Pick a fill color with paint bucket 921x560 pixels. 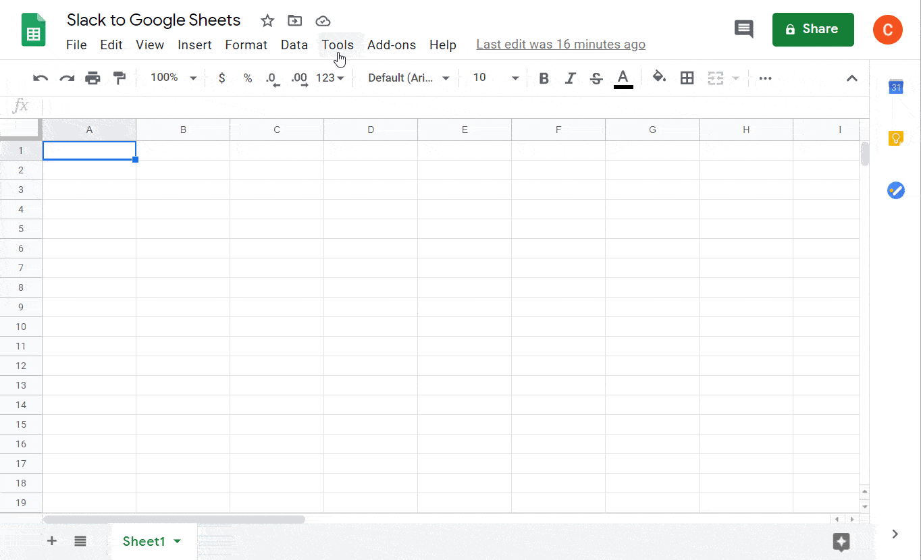(x=659, y=78)
